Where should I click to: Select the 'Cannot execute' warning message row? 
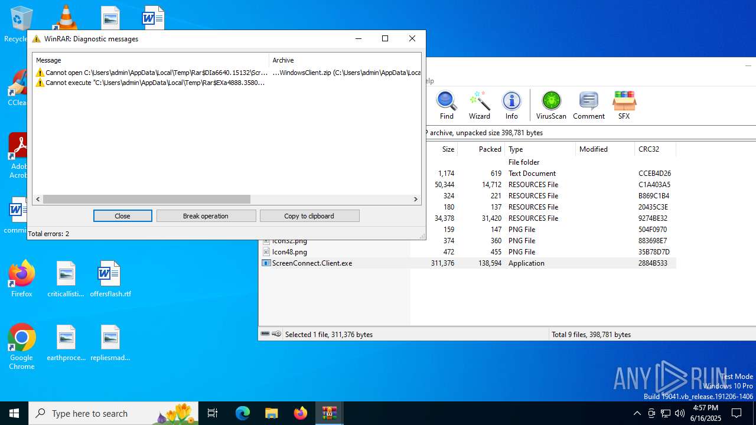227,83
